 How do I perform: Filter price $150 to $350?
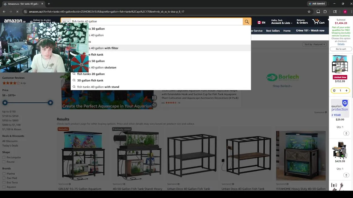point(10,116)
